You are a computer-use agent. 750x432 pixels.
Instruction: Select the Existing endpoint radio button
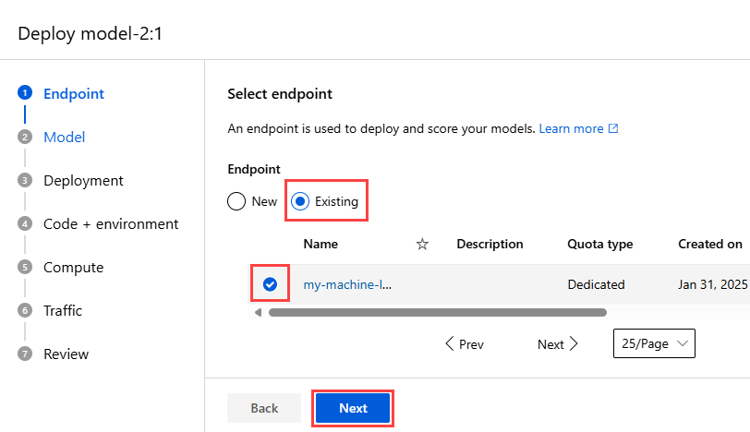301,201
